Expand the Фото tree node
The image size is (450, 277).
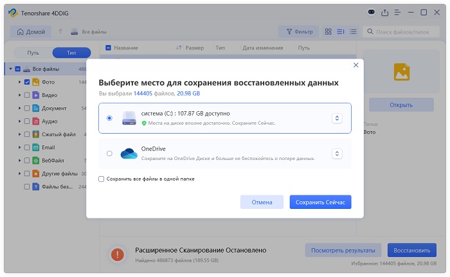coord(19,82)
